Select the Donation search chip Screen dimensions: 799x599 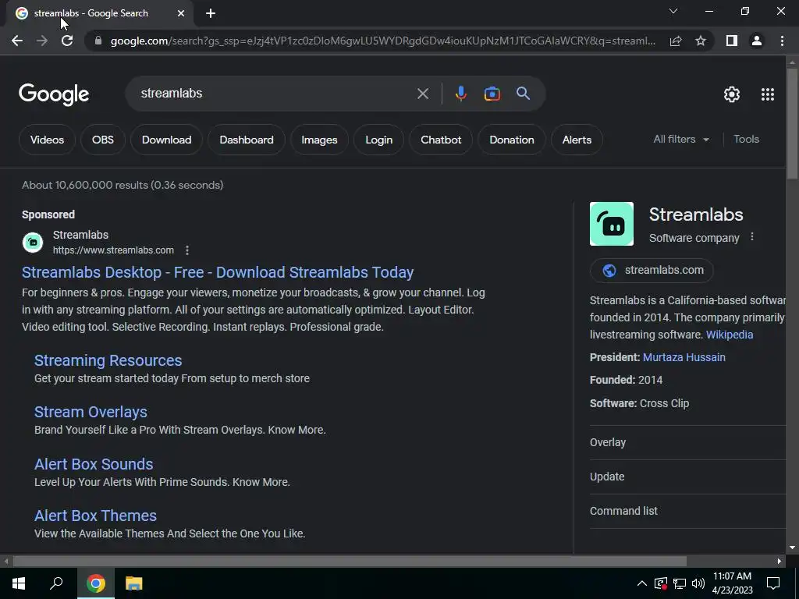[x=512, y=140]
